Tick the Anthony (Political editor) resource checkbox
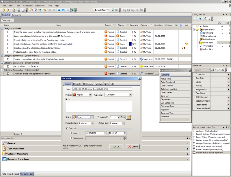 pyautogui.click(x=194, y=131)
